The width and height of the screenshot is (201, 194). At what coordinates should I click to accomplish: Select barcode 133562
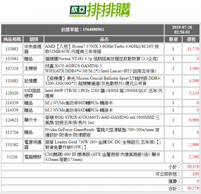pyautogui.click(x=12, y=145)
